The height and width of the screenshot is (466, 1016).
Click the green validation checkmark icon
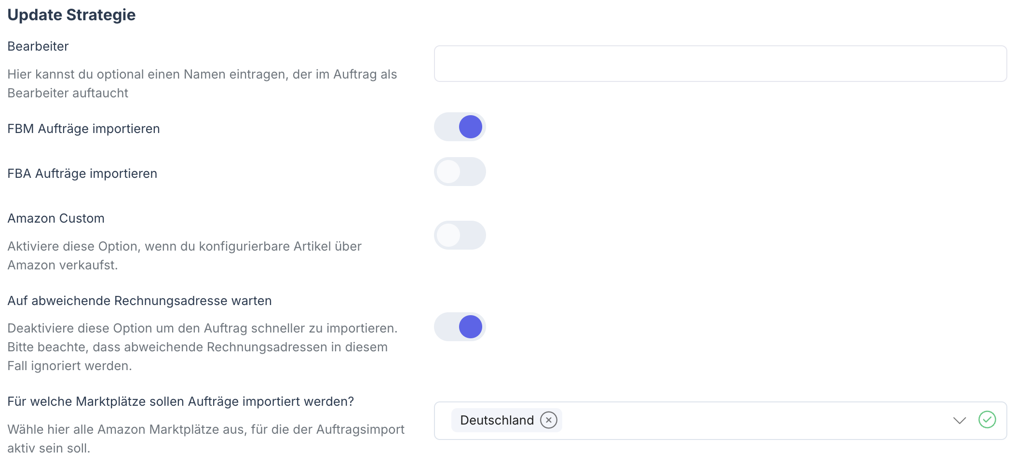point(987,420)
